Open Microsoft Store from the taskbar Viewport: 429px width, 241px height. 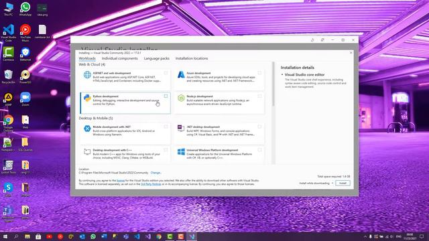(38, 236)
